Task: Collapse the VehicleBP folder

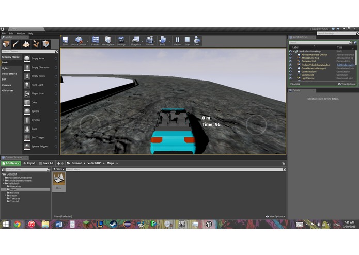Action: pos(4,183)
